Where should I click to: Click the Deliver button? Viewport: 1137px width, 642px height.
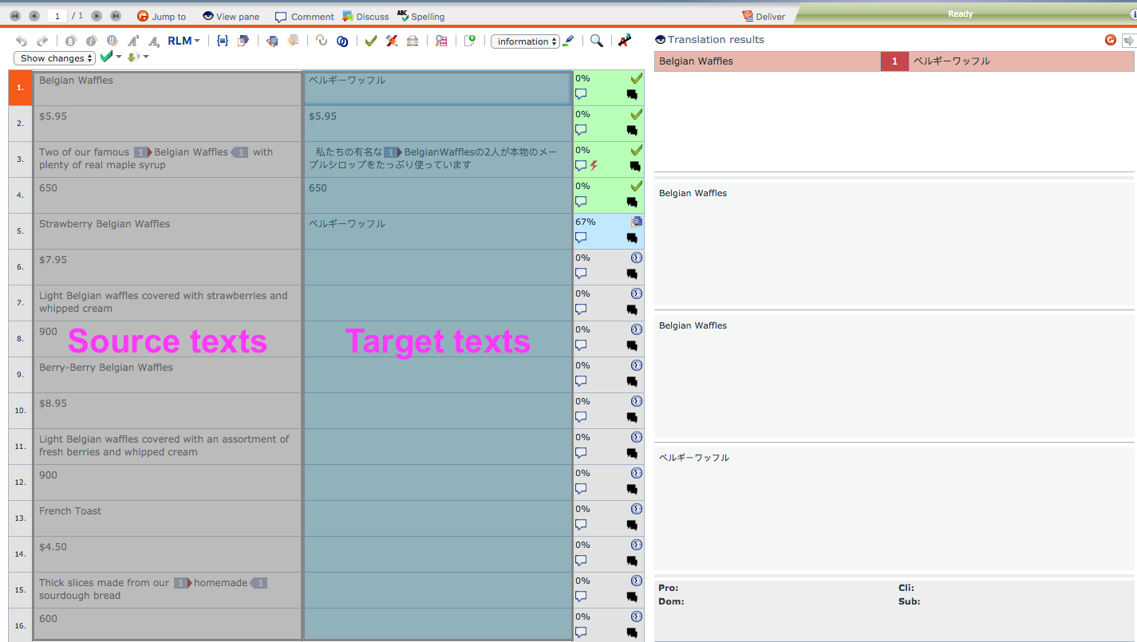pos(764,14)
